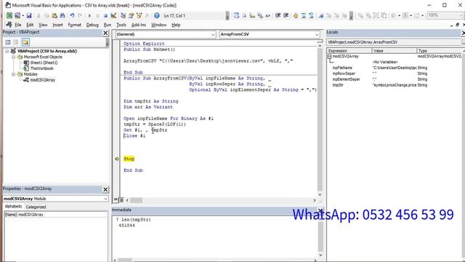This screenshot has width=465, height=262.
Task: Click the Insert UserForm toolbar icon
Action: pos(17,15)
